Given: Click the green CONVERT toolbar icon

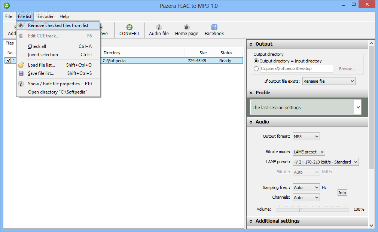Looking at the screenshot, I should pyautogui.click(x=129, y=27).
